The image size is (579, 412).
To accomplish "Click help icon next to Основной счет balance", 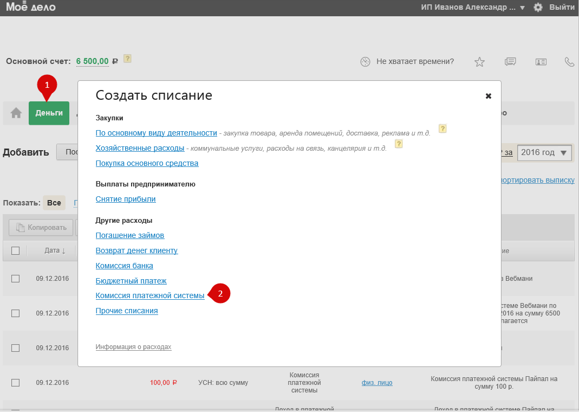I will (128, 59).
